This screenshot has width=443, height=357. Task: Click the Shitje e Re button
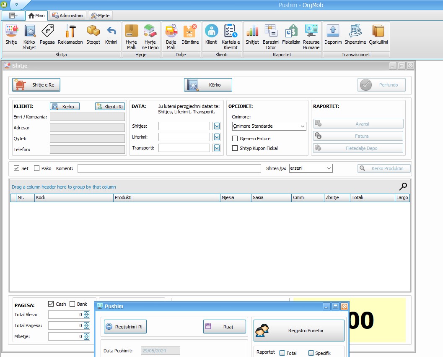[x=36, y=85]
